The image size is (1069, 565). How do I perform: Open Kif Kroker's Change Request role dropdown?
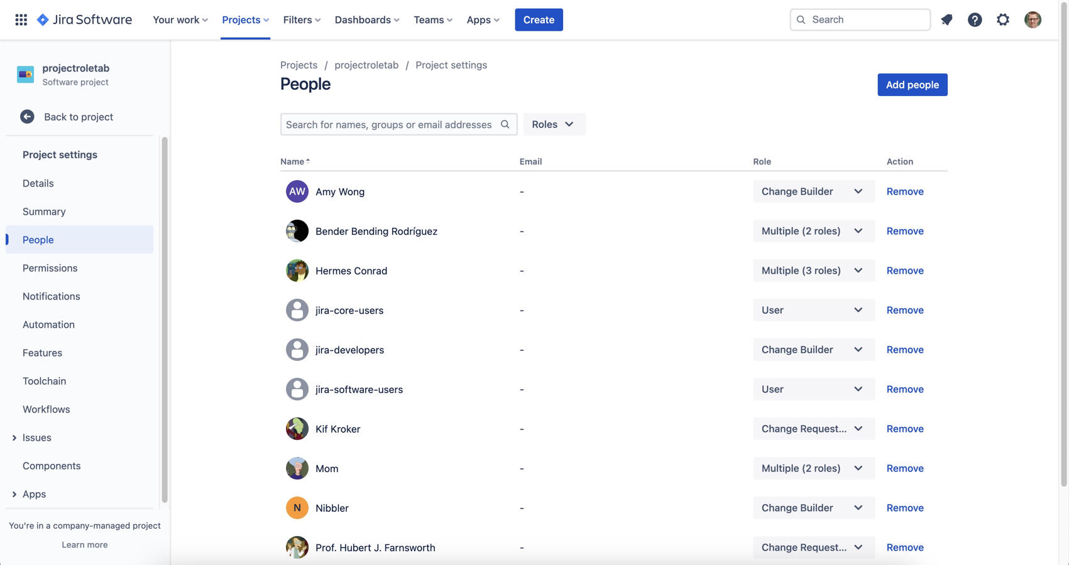coord(814,429)
